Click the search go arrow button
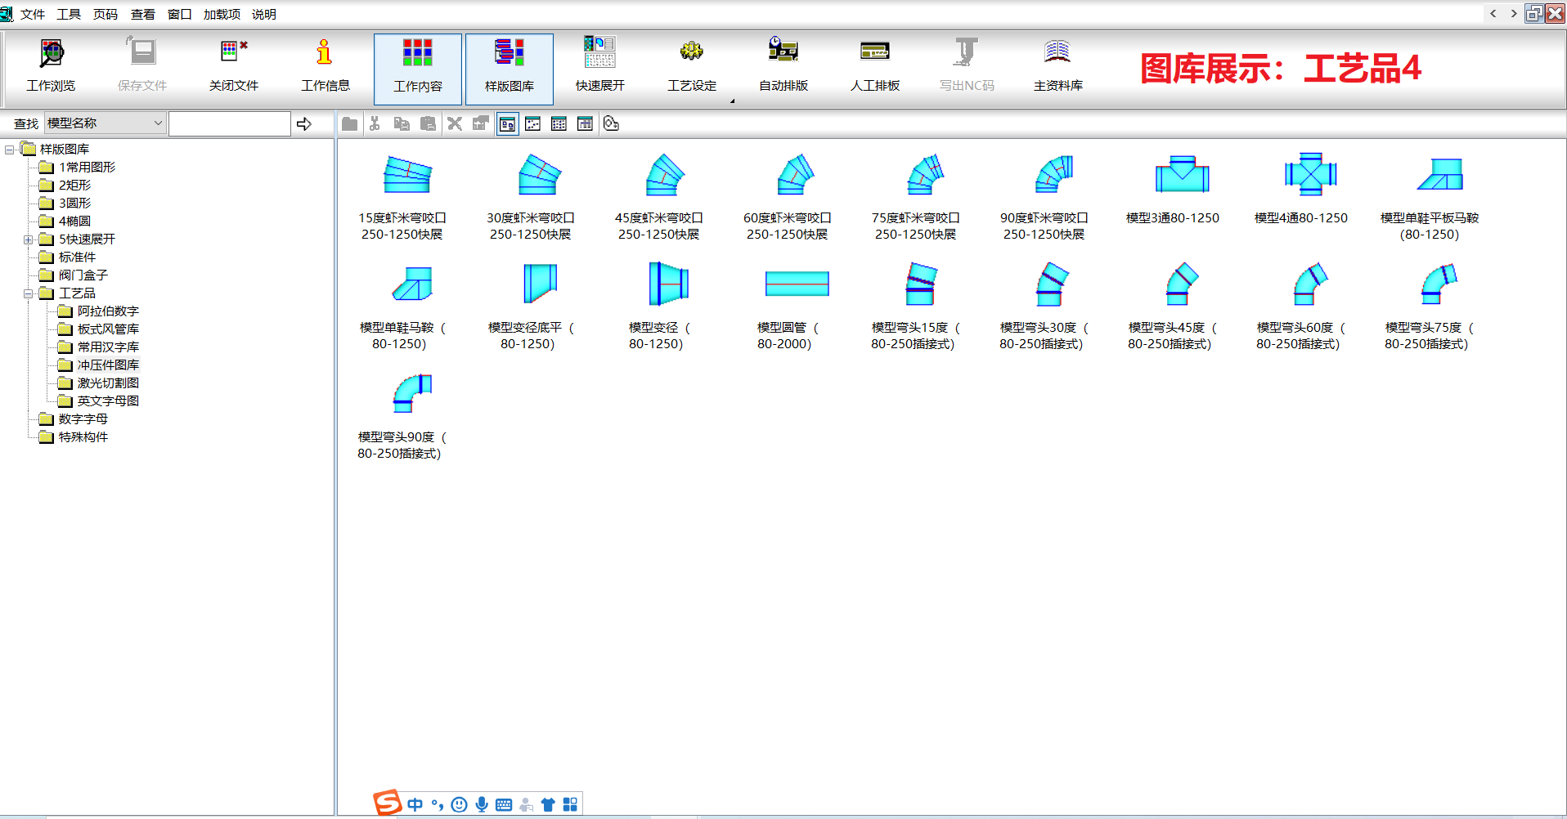The image size is (1567, 819). point(304,124)
